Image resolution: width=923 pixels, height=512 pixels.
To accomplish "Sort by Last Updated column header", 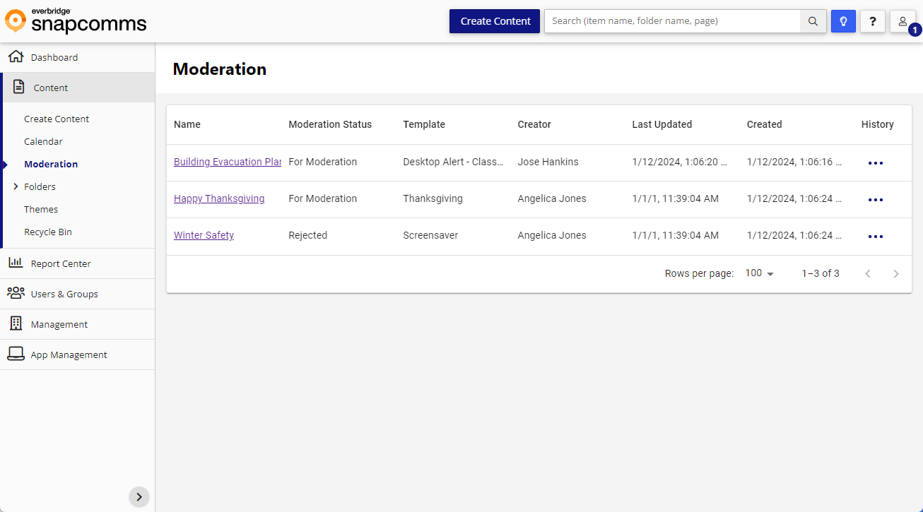I will pos(662,124).
